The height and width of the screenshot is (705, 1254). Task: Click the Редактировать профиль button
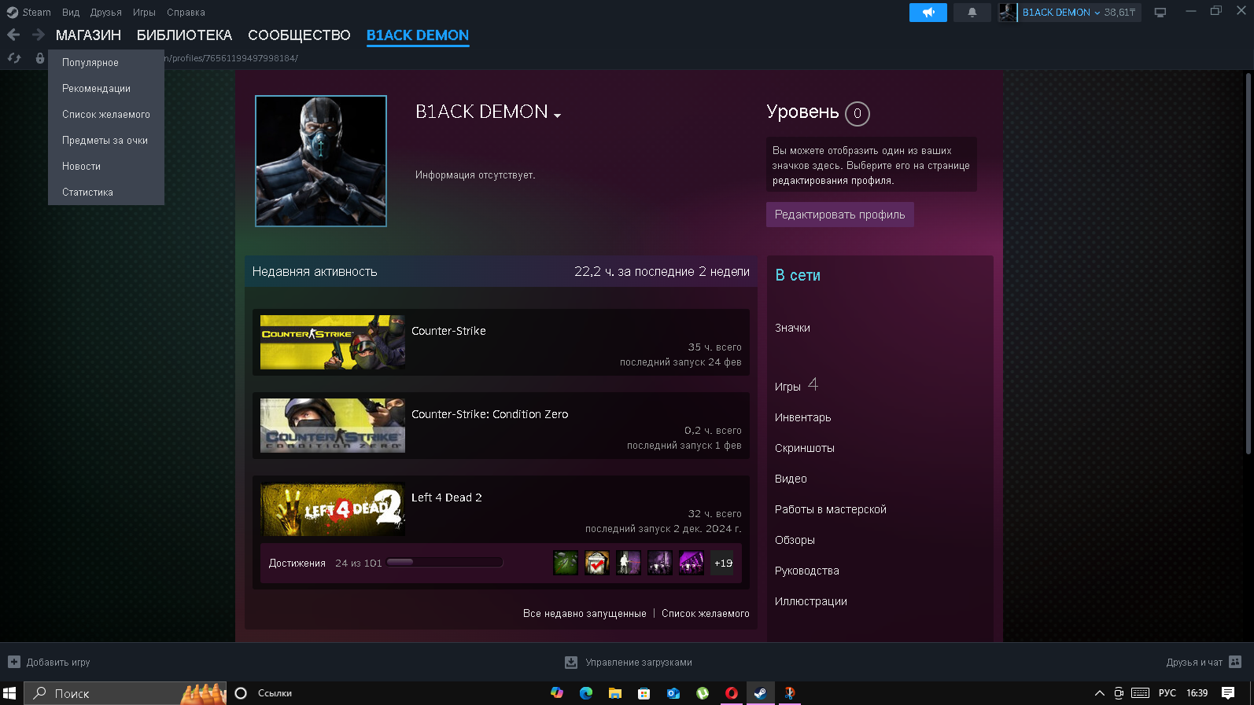[x=839, y=215]
